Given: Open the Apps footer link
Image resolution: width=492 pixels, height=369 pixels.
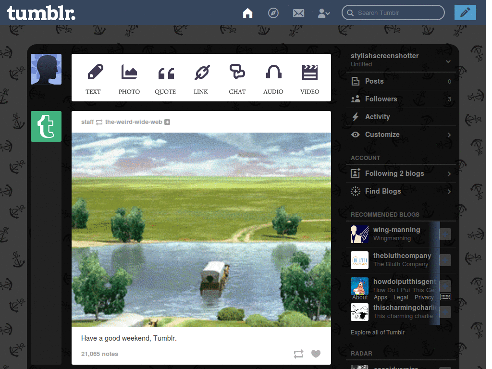Looking at the screenshot, I should coord(381,297).
